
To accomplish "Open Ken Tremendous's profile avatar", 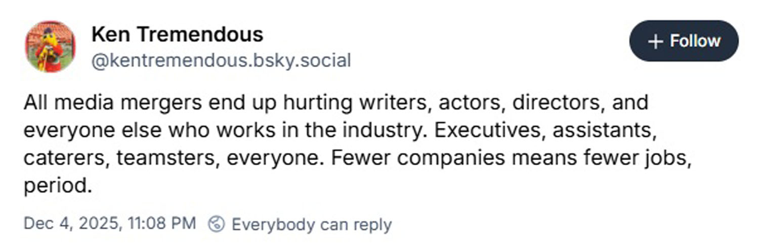I will pos(51,46).
